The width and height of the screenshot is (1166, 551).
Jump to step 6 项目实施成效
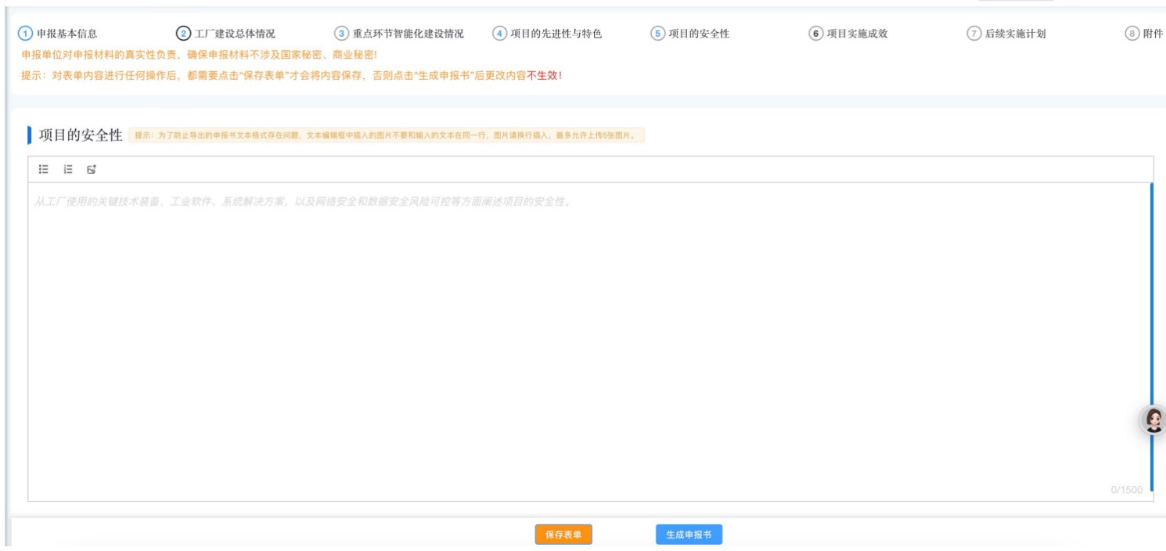(x=848, y=34)
